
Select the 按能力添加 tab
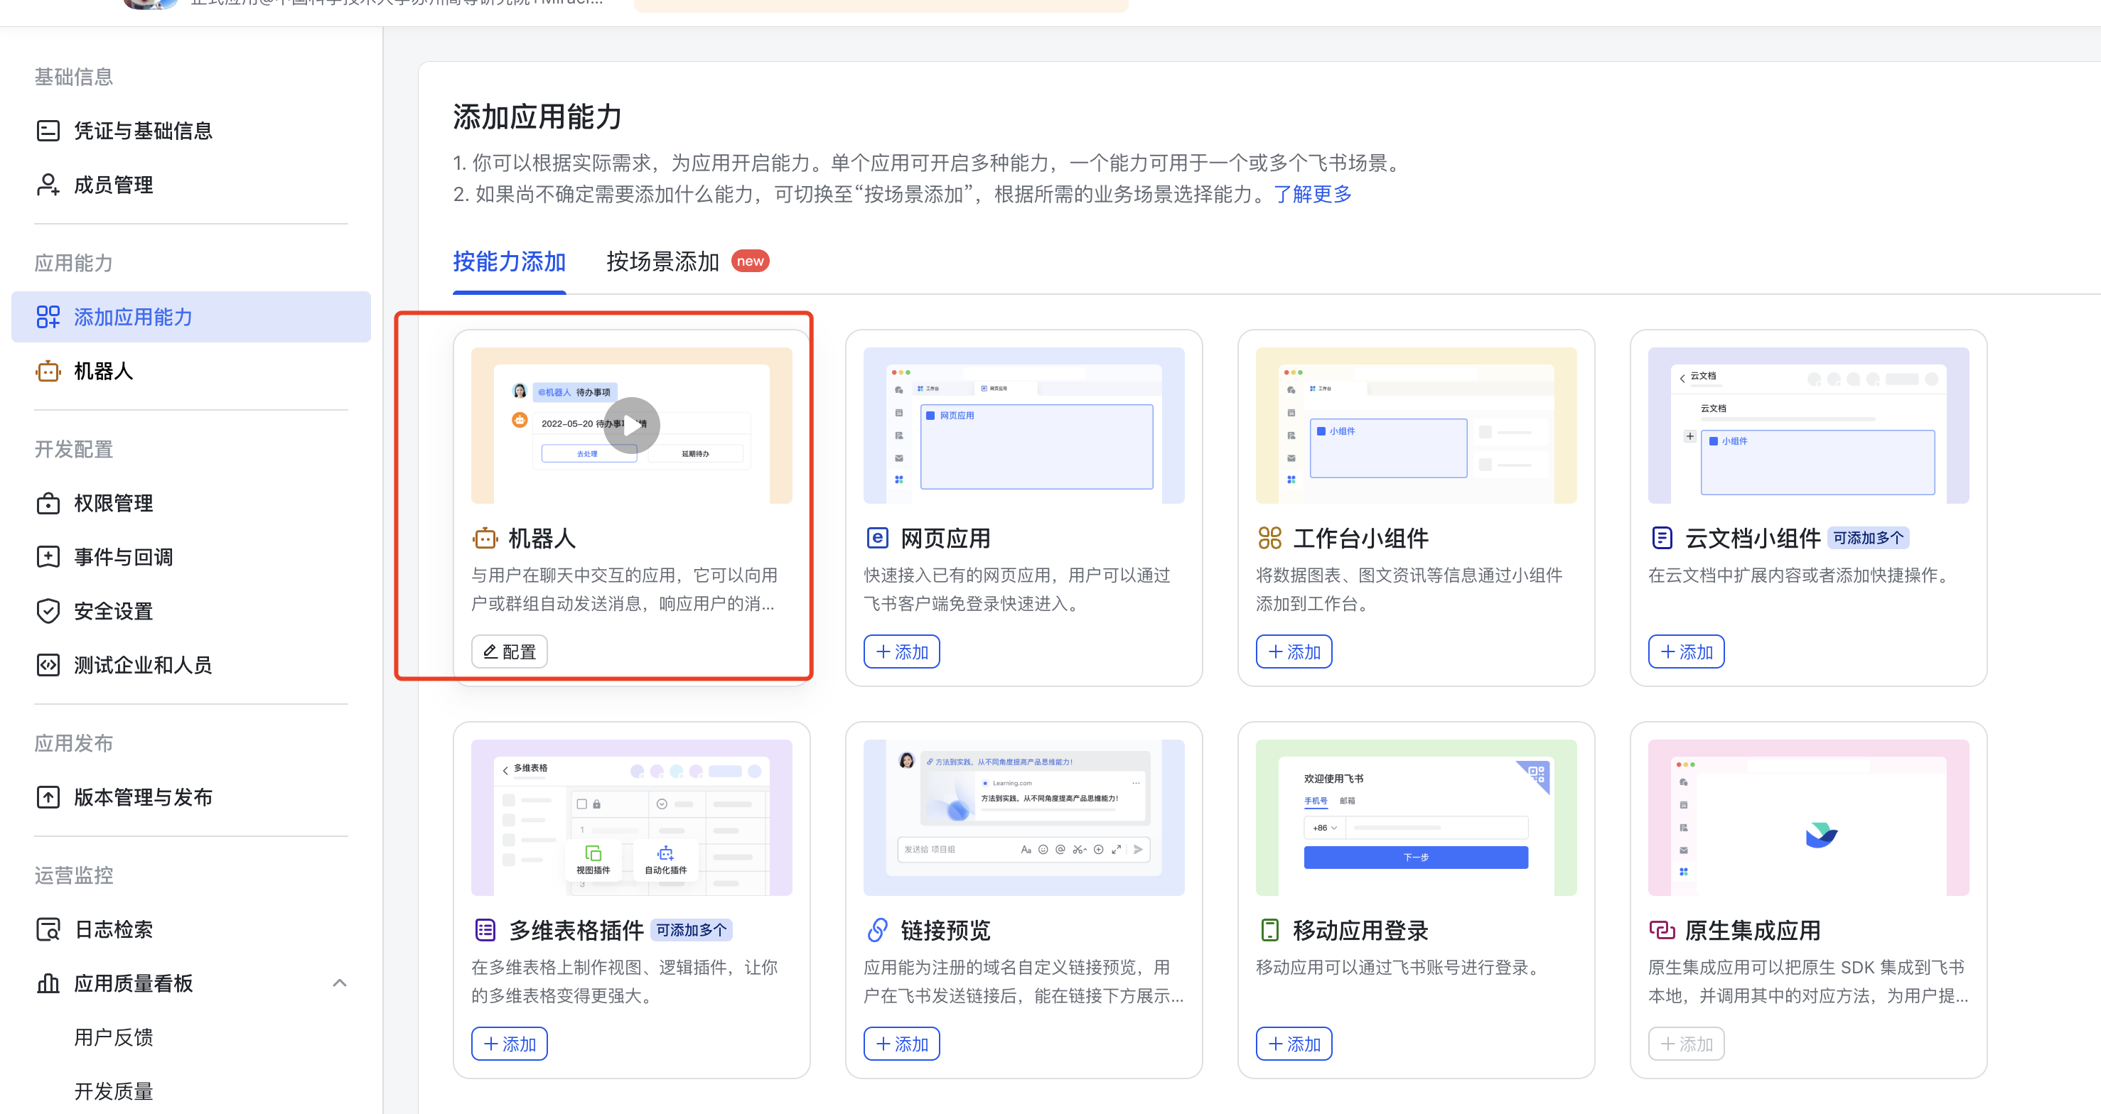(x=509, y=261)
